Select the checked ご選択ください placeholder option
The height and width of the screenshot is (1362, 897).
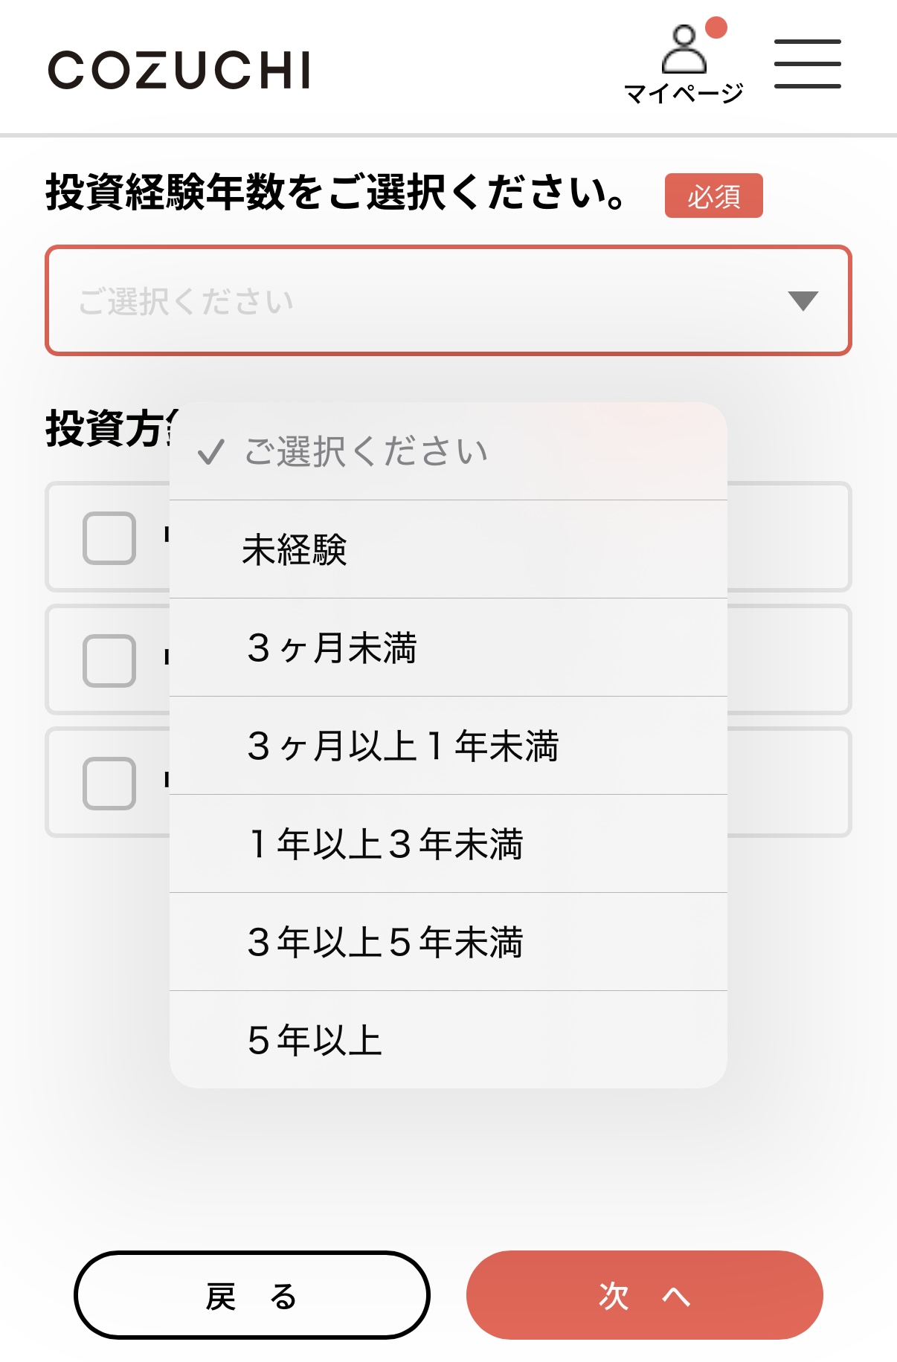pyautogui.click(x=366, y=451)
